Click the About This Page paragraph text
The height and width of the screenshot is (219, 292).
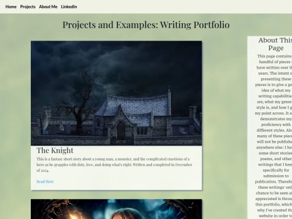[274, 136]
